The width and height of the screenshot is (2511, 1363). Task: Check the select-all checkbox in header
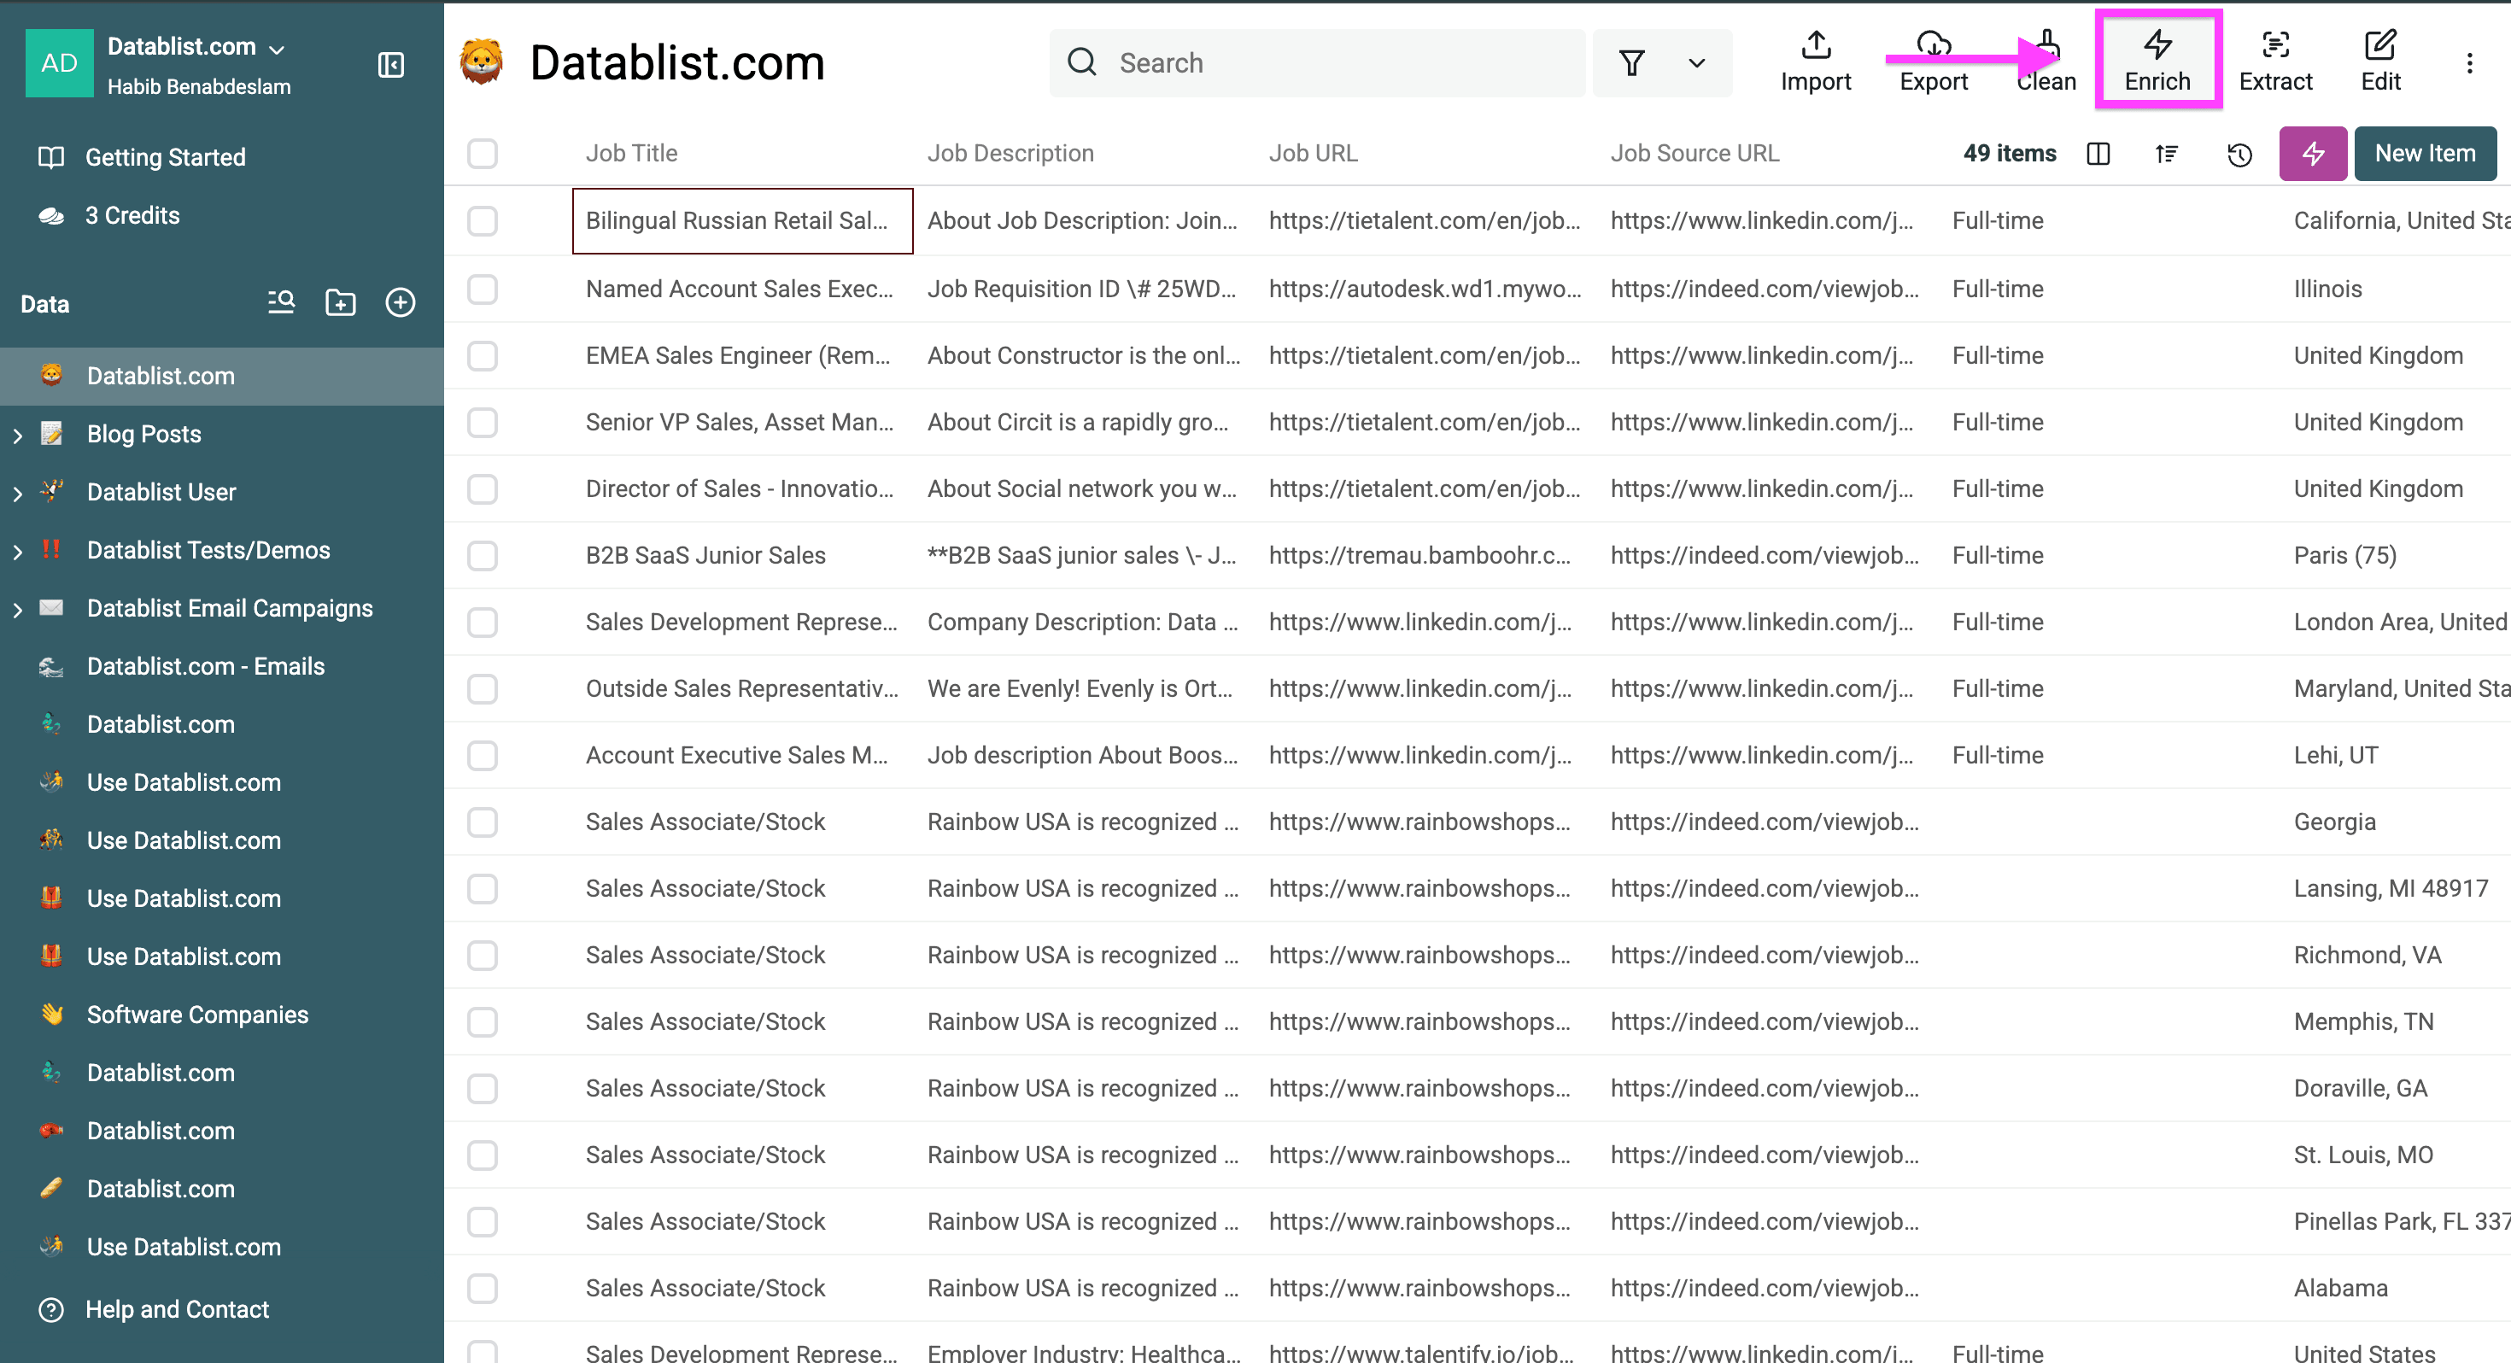[483, 153]
